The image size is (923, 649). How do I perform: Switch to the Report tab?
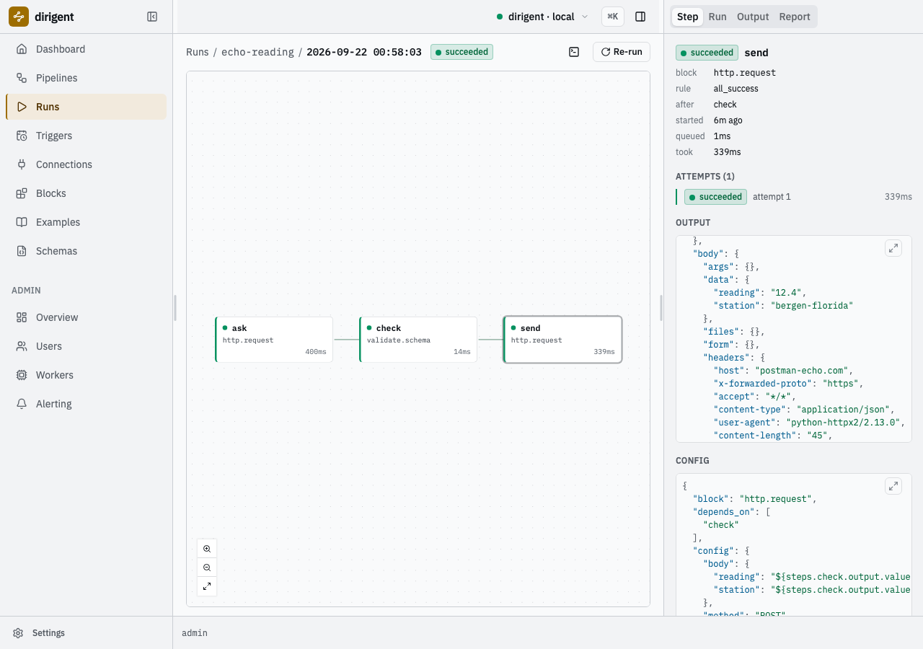click(x=795, y=17)
